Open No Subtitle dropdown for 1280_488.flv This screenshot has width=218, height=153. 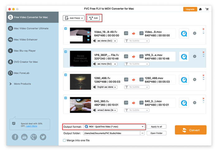tap(137, 87)
